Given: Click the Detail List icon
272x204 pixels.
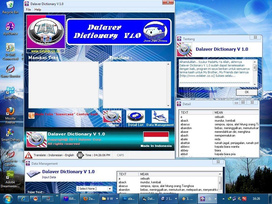Looking at the screenshot, I should click(x=136, y=116).
